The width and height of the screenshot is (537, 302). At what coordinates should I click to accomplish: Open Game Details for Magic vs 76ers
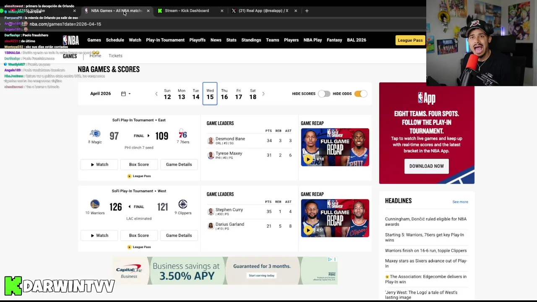(x=179, y=165)
